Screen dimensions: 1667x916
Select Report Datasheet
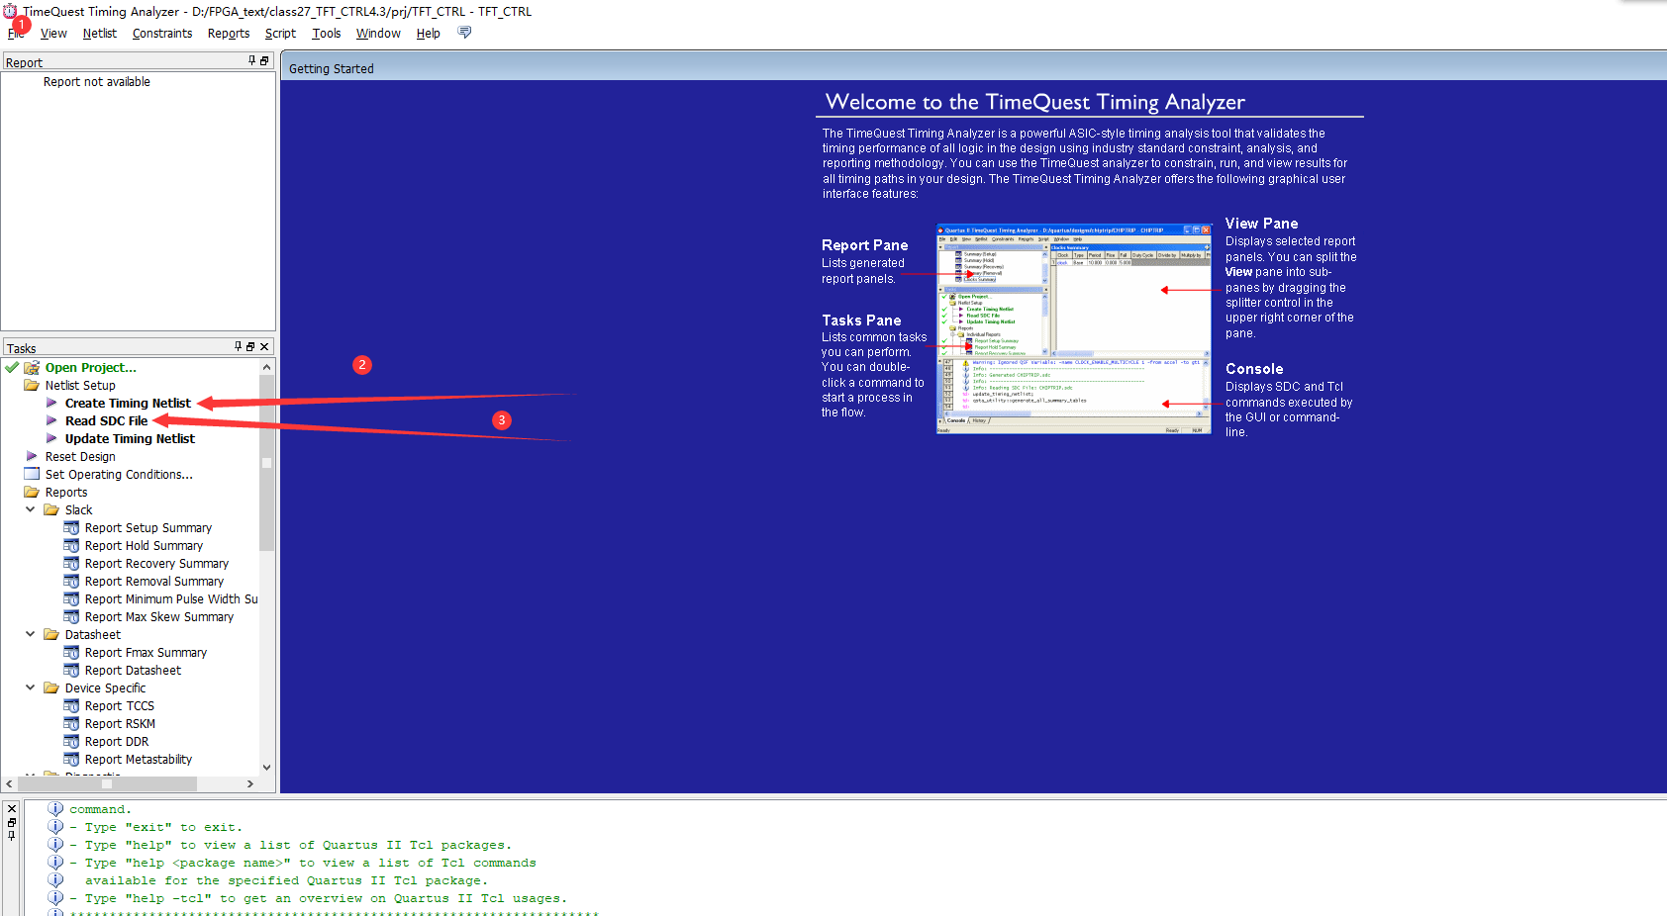(x=133, y=671)
